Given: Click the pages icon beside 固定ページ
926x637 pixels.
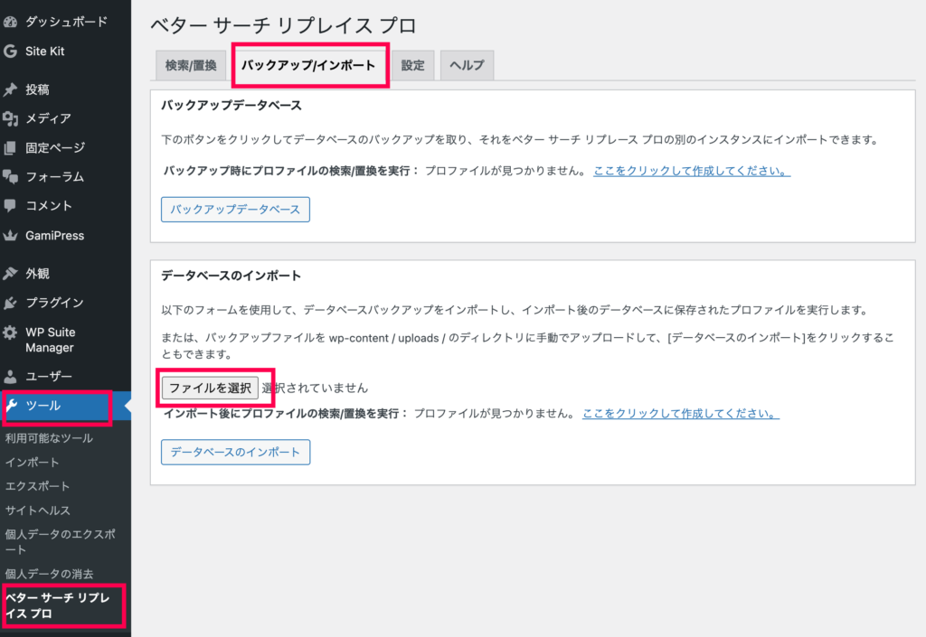Looking at the screenshot, I should pyautogui.click(x=10, y=147).
